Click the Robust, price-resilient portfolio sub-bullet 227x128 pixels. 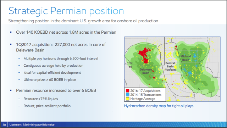(x=47, y=106)
